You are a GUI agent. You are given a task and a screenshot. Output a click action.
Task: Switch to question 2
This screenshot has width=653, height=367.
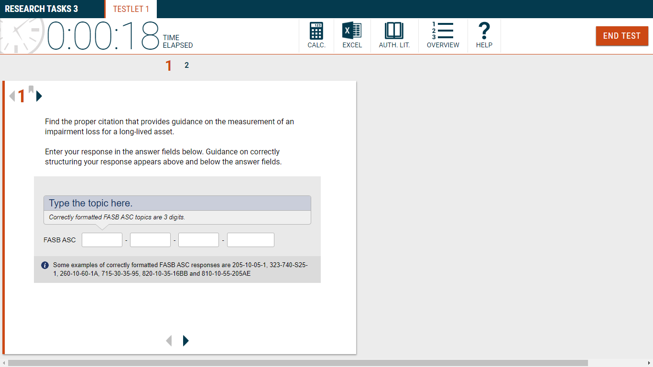186,65
